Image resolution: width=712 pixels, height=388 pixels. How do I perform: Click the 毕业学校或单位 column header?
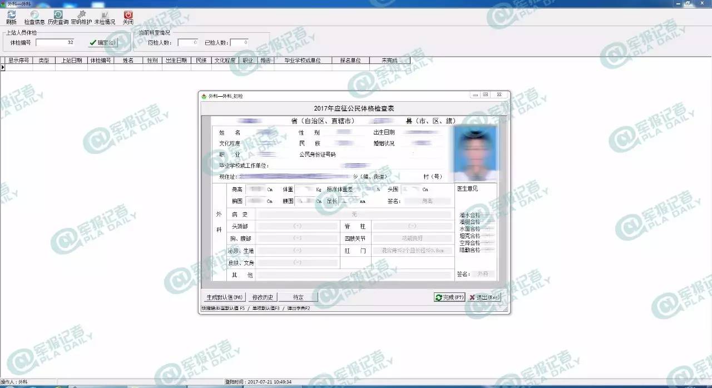(303, 60)
